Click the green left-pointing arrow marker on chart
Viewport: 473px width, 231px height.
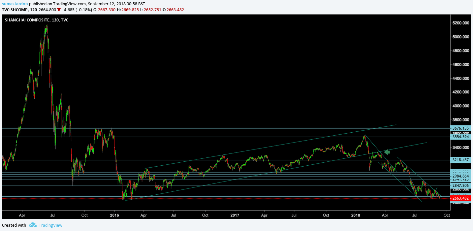click(387, 152)
